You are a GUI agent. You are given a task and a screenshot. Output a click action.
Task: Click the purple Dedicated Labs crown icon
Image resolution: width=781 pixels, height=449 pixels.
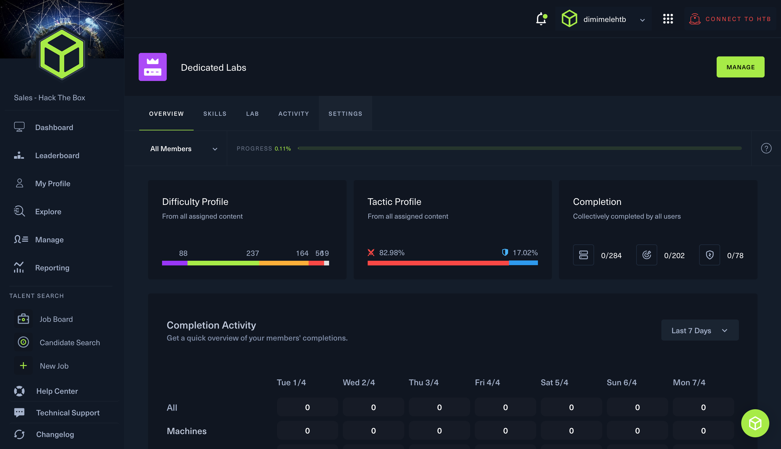[x=152, y=67]
